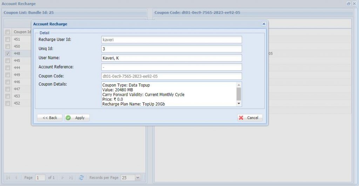Toggle the select-all checkbox in coupon header
The height and width of the screenshot is (186, 359).
[8, 32]
